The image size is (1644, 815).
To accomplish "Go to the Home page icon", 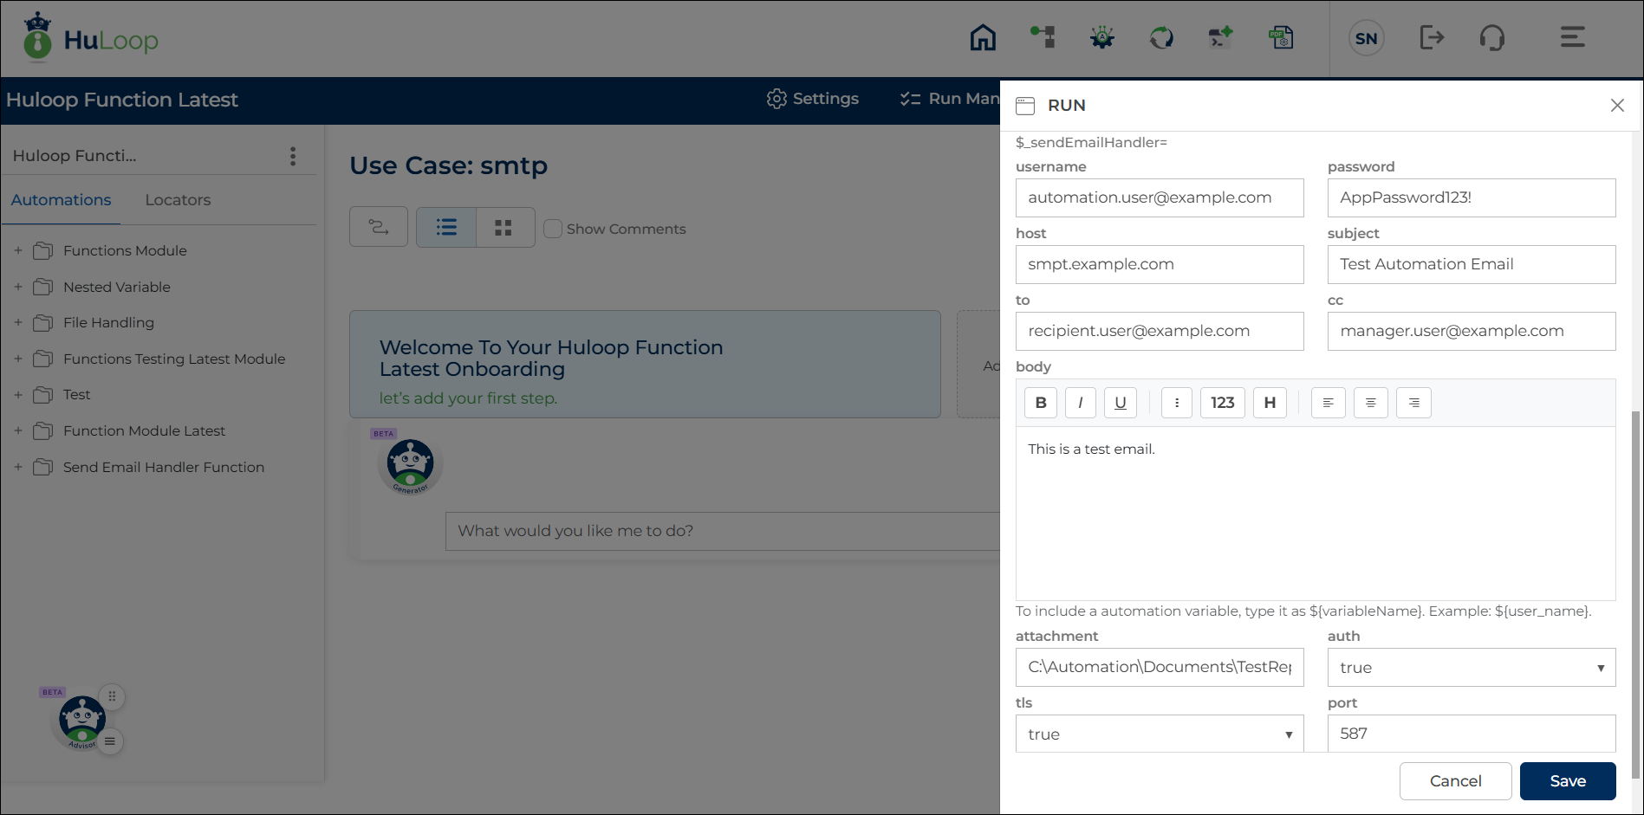I will coord(983,38).
